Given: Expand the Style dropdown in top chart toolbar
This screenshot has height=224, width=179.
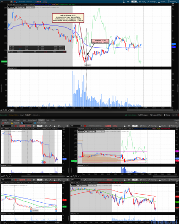Looking at the screenshot, I should 142,1.
